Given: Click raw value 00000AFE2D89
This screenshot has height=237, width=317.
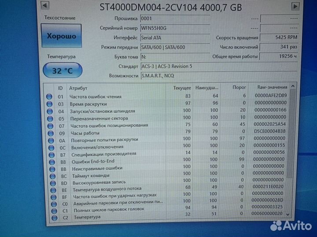Looking at the screenshot, I should [271, 96].
